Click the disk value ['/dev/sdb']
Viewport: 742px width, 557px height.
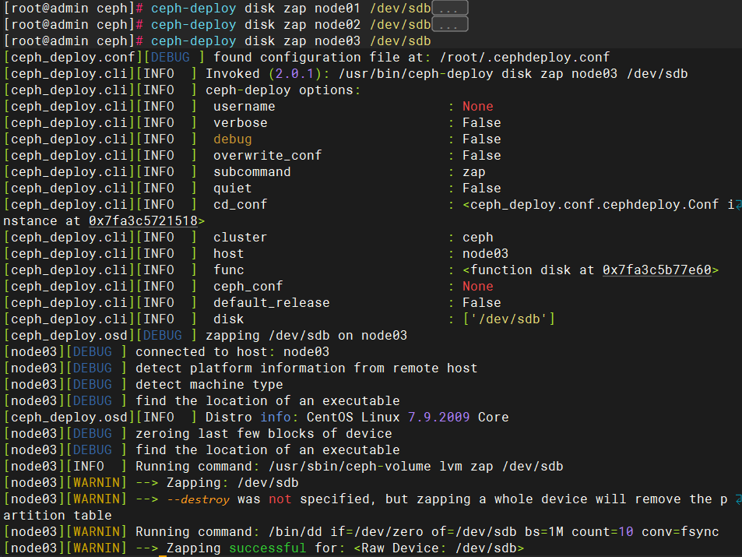pos(508,319)
